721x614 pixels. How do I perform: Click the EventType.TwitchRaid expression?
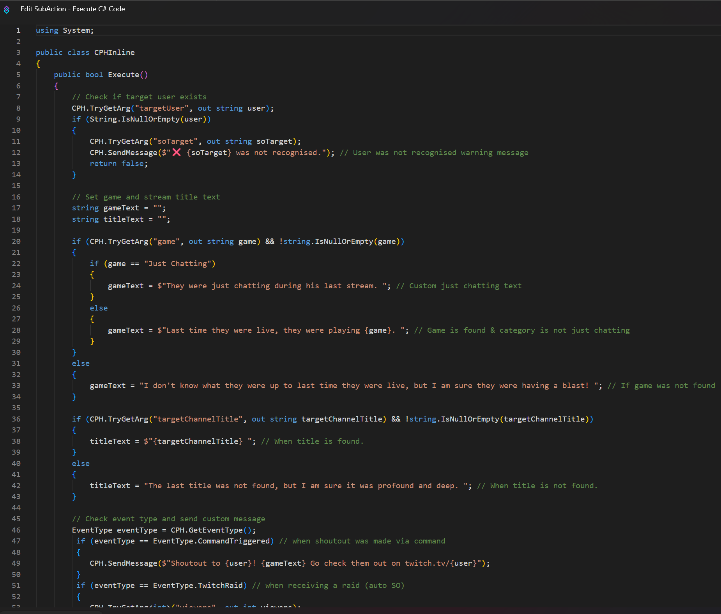198,586
